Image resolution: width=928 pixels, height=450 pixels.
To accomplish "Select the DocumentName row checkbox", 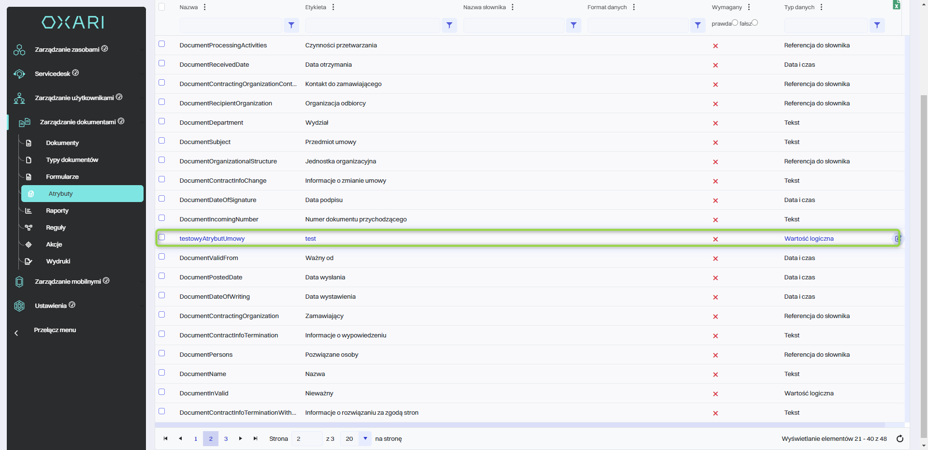I will (162, 373).
